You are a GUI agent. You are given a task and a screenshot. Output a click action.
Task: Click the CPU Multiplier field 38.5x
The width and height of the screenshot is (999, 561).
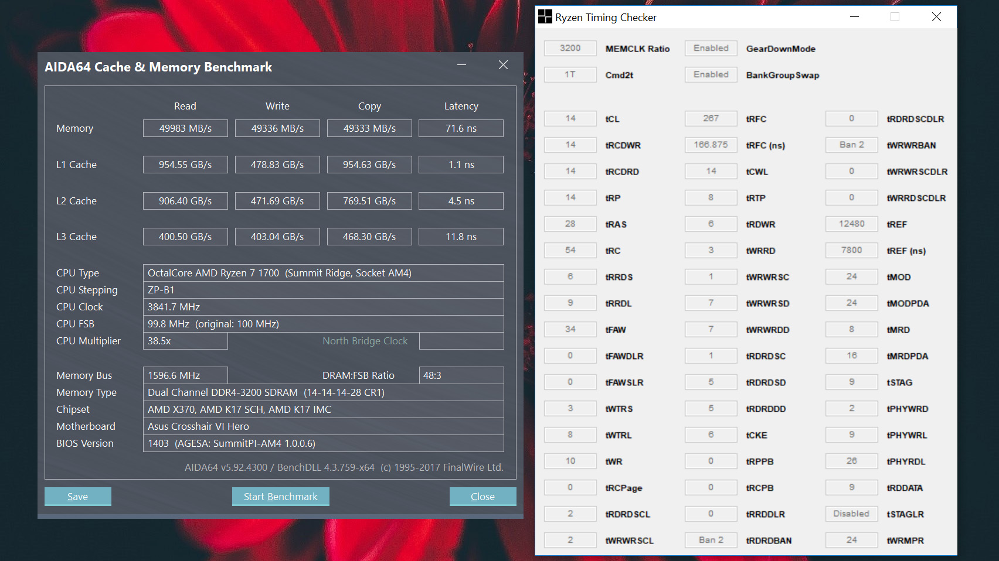click(x=185, y=341)
